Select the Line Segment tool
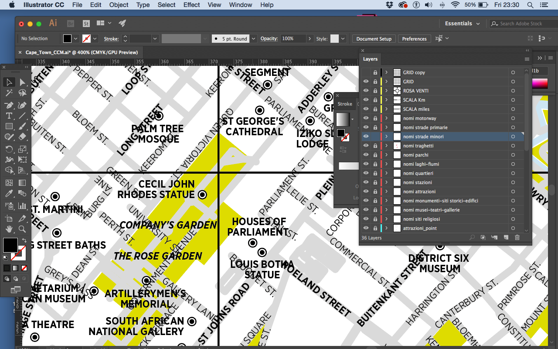The width and height of the screenshot is (558, 349). coord(22,116)
